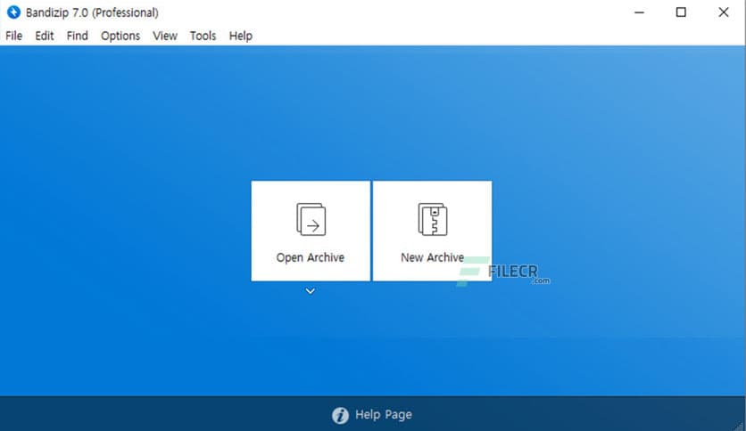Open the View menu
The image size is (746, 431).
coord(165,37)
